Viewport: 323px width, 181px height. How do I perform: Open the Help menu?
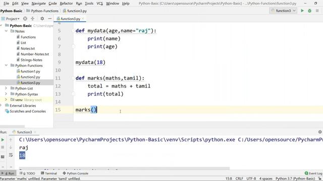click(126, 4)
